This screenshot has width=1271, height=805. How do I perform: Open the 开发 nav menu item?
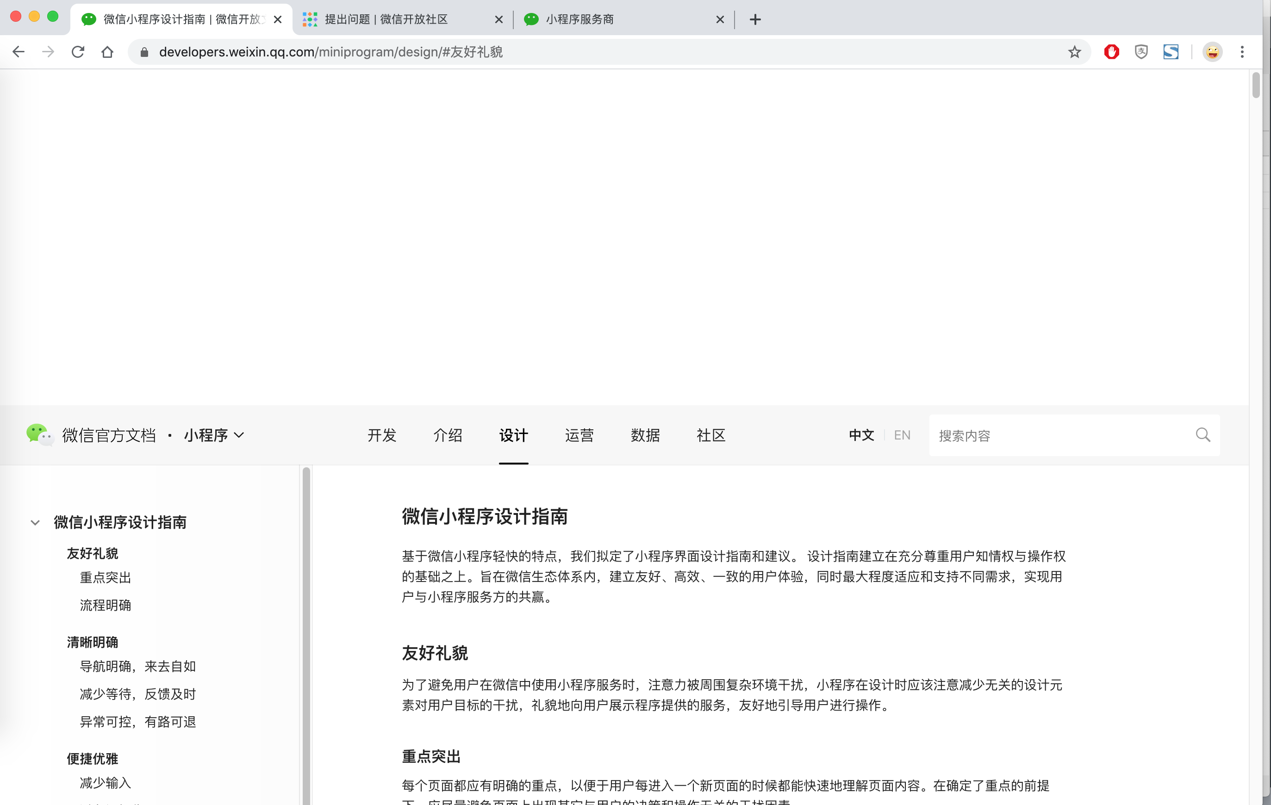[381, 435]
